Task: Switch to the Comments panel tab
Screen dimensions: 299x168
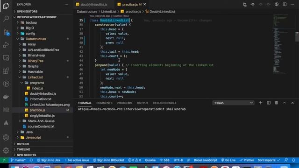Action: point(104,103)
